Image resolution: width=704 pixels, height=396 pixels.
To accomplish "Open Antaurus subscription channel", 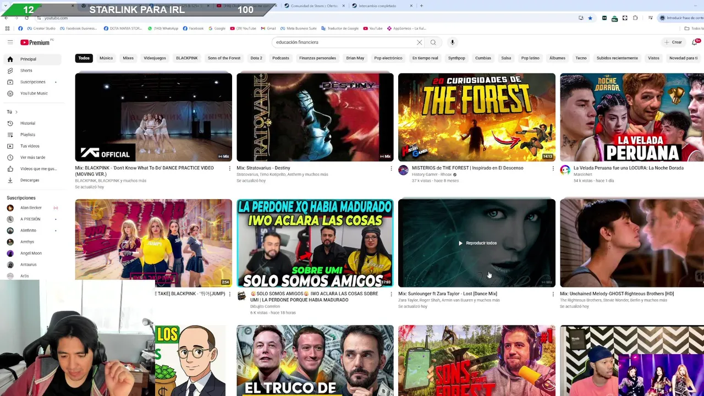I will 32,265.
